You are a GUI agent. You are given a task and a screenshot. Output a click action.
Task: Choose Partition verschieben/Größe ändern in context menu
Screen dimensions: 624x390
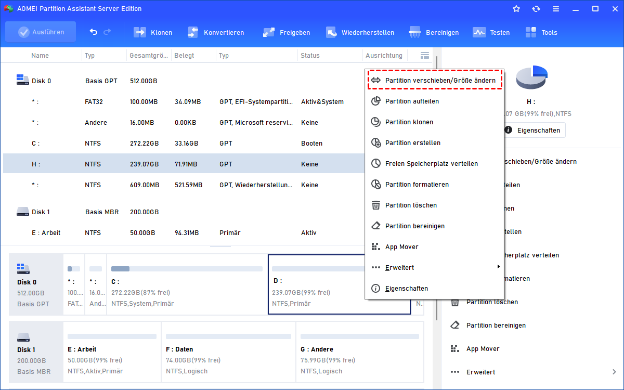tap(435, 80)
